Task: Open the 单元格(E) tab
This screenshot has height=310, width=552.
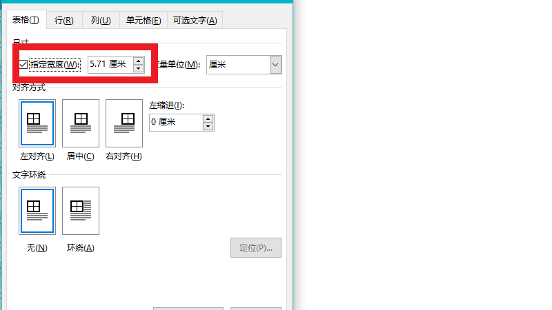Action: tap(144, 21)
